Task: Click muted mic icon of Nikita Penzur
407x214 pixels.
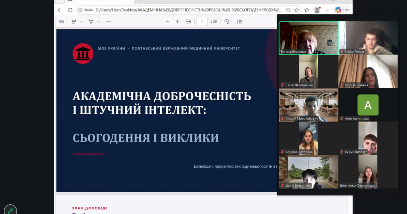Action: coord(342,52)
